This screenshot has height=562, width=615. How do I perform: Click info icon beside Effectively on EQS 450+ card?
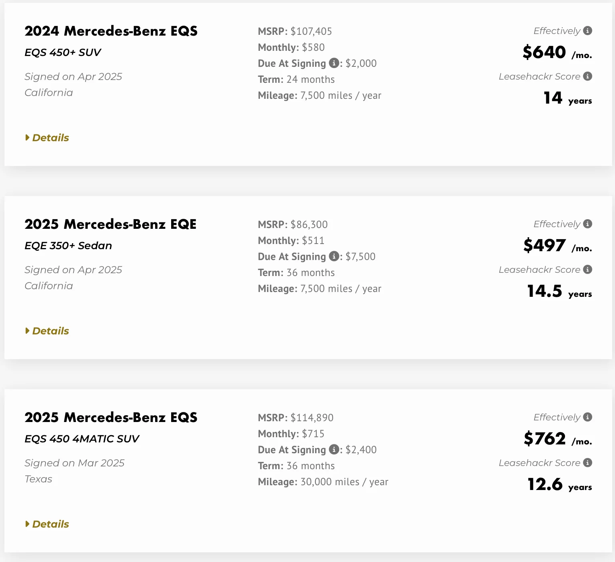[x=587, y=31]
